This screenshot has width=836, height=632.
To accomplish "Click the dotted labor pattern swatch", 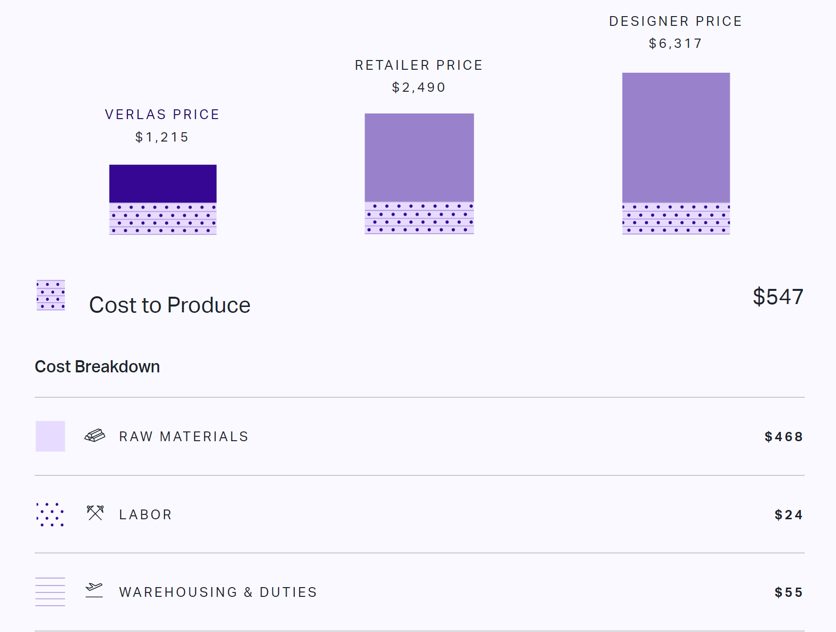I will (x=50, y=514).
